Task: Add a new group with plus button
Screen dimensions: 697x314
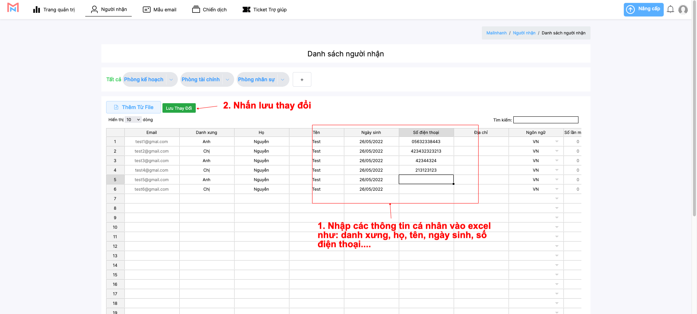Action: [302, 79]
